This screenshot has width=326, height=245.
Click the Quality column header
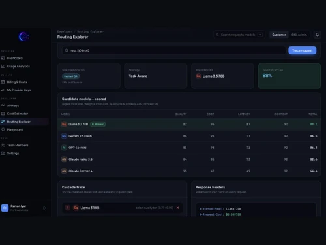coord(181,114)
